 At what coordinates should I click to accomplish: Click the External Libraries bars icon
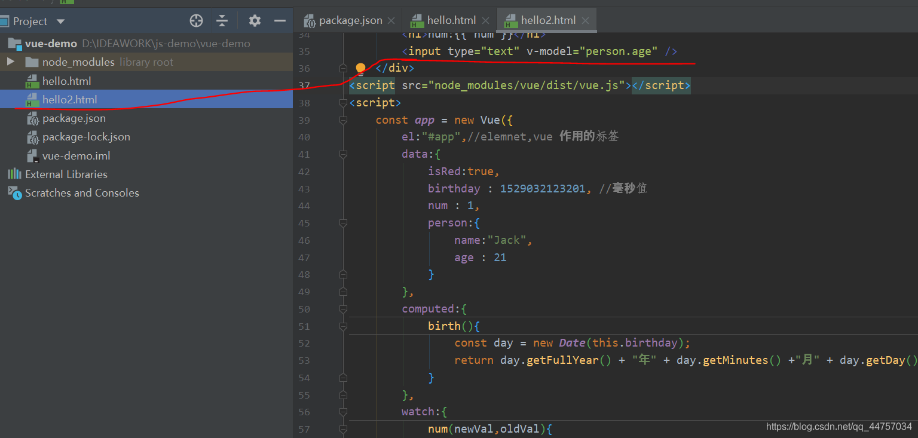[14, 174]
